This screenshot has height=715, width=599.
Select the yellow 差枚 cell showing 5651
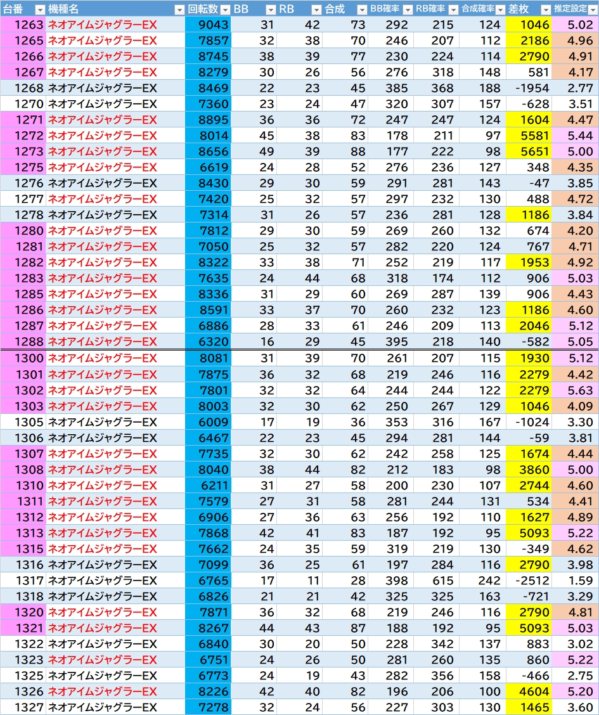[x=529, y=151]
